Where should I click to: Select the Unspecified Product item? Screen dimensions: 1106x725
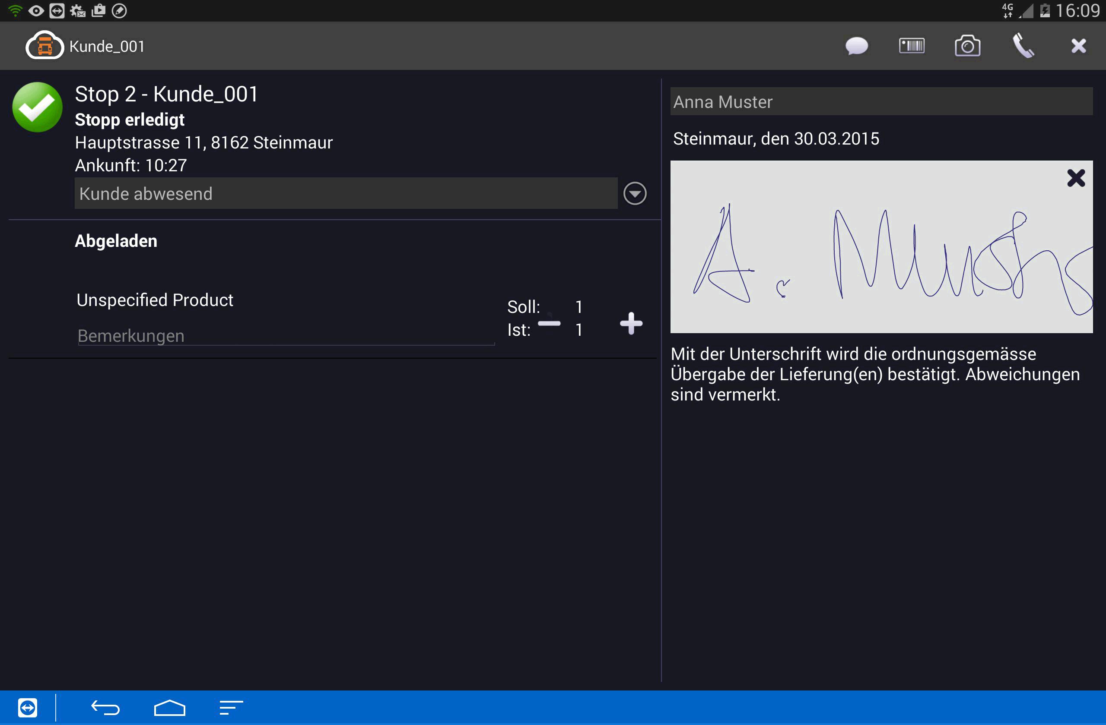[x=155, y=300]
